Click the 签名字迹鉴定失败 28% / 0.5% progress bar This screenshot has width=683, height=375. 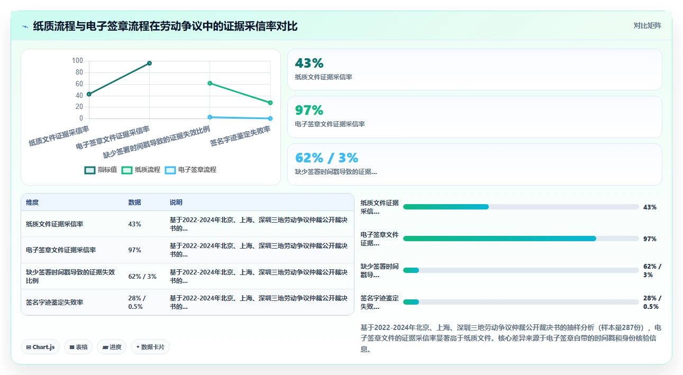(521, 302)
